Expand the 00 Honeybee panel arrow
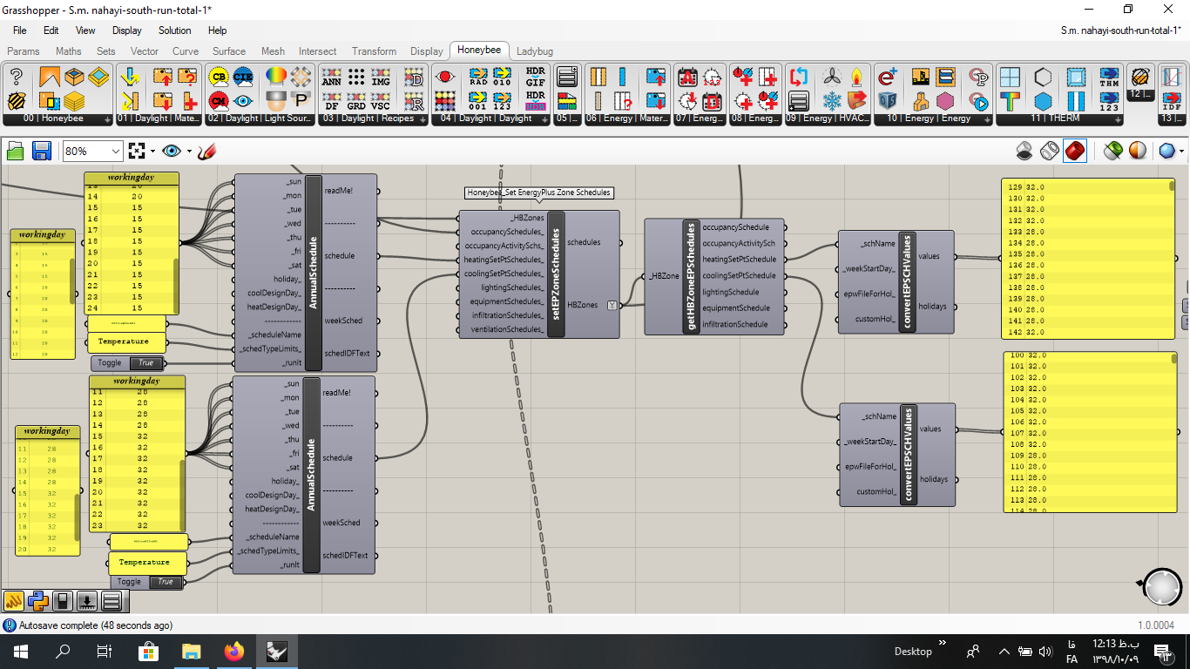The width and height of the screenshot is (1190, 669). coord(108,119)
